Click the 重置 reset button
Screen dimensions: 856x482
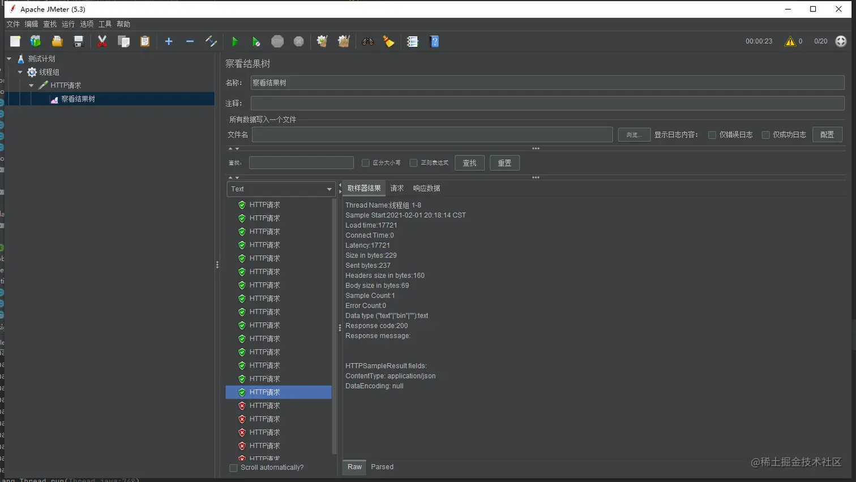[504, 163]
